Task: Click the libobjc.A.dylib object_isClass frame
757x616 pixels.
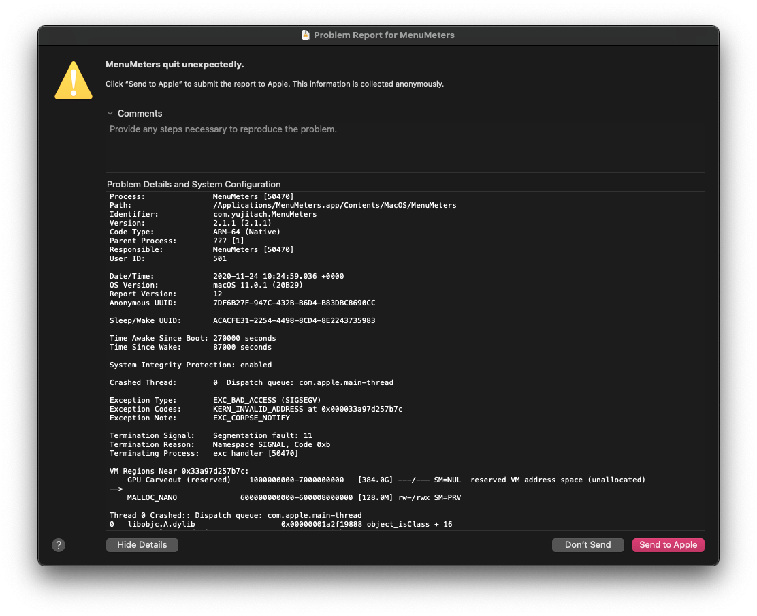Action: (280, 524)
